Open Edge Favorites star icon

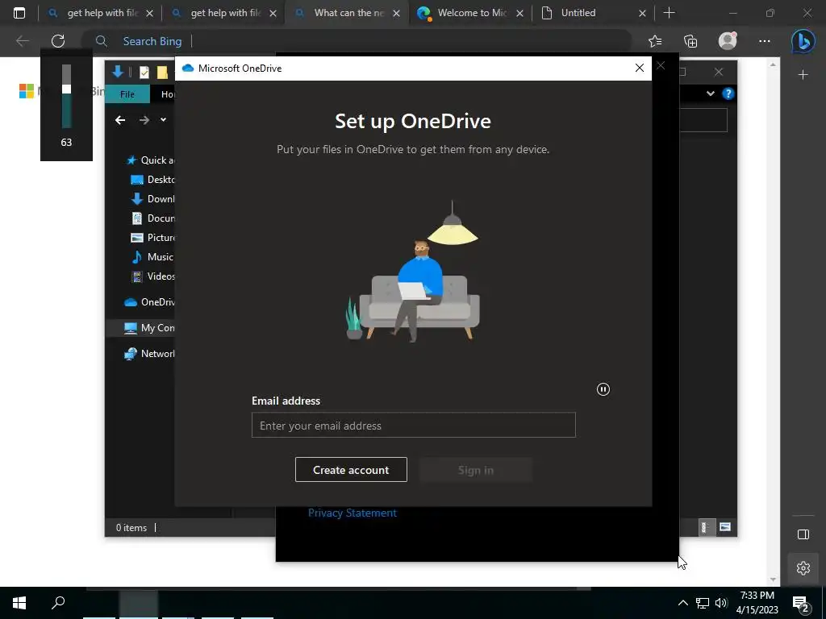[x=655, y=41]
